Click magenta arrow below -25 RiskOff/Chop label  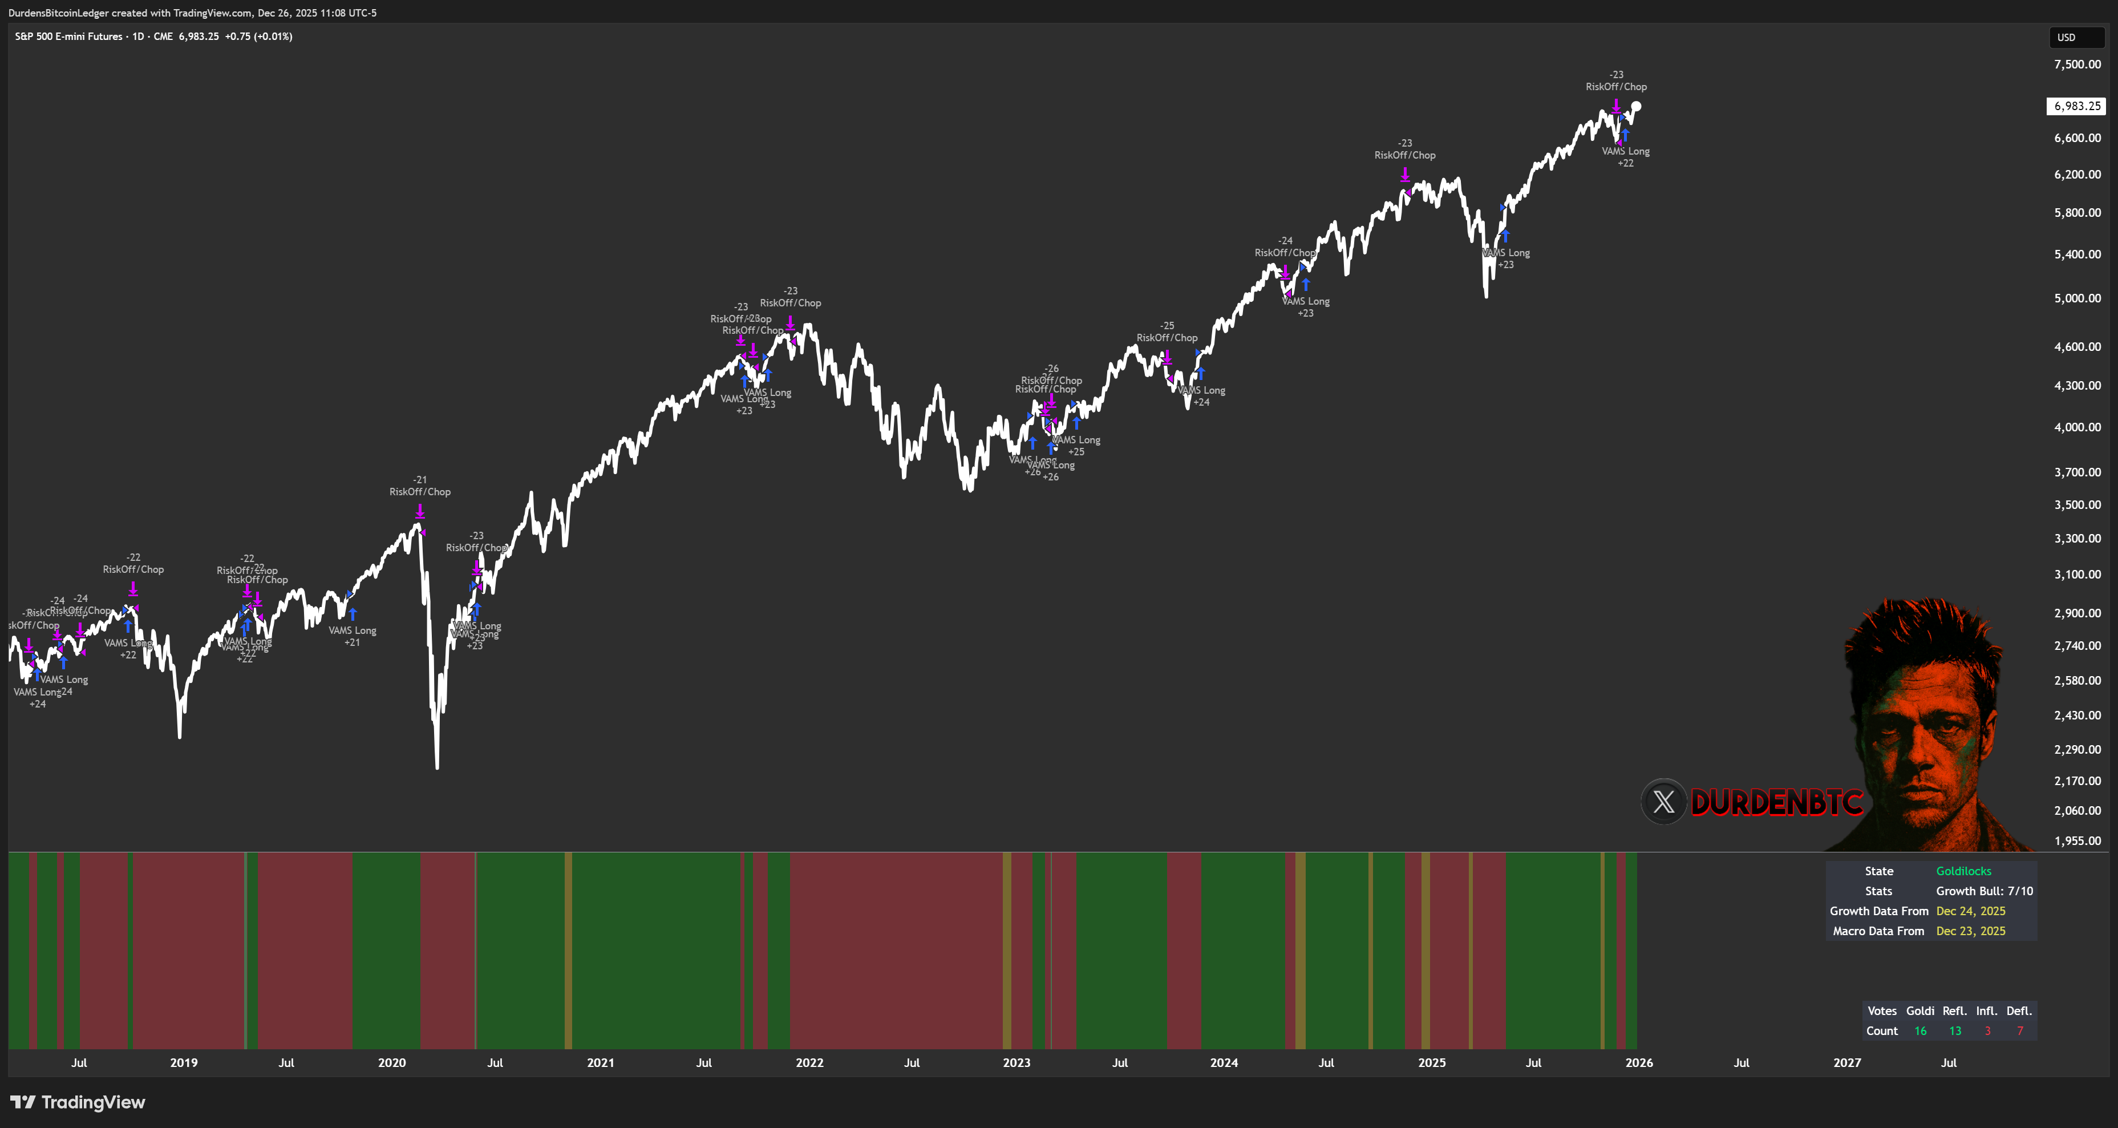(1167, 357)
